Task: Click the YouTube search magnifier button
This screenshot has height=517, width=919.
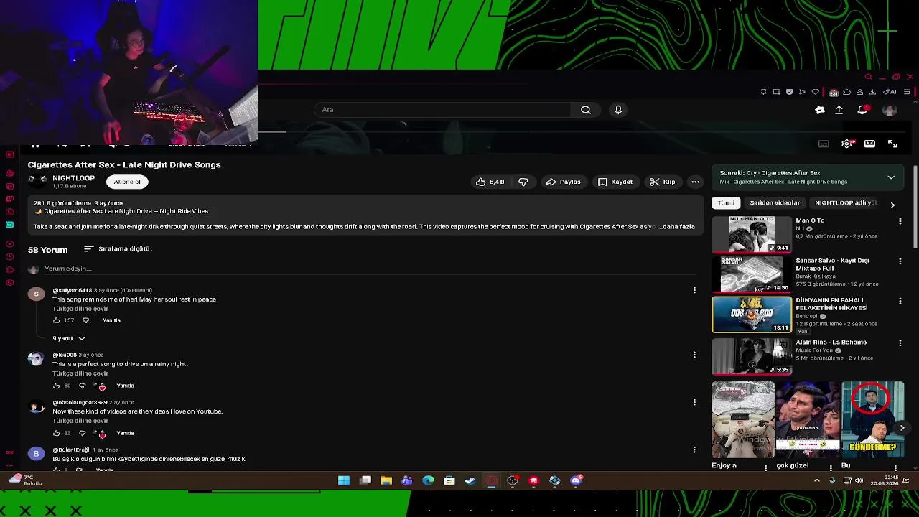Action: pyautogui.click(x=586, y=110)
